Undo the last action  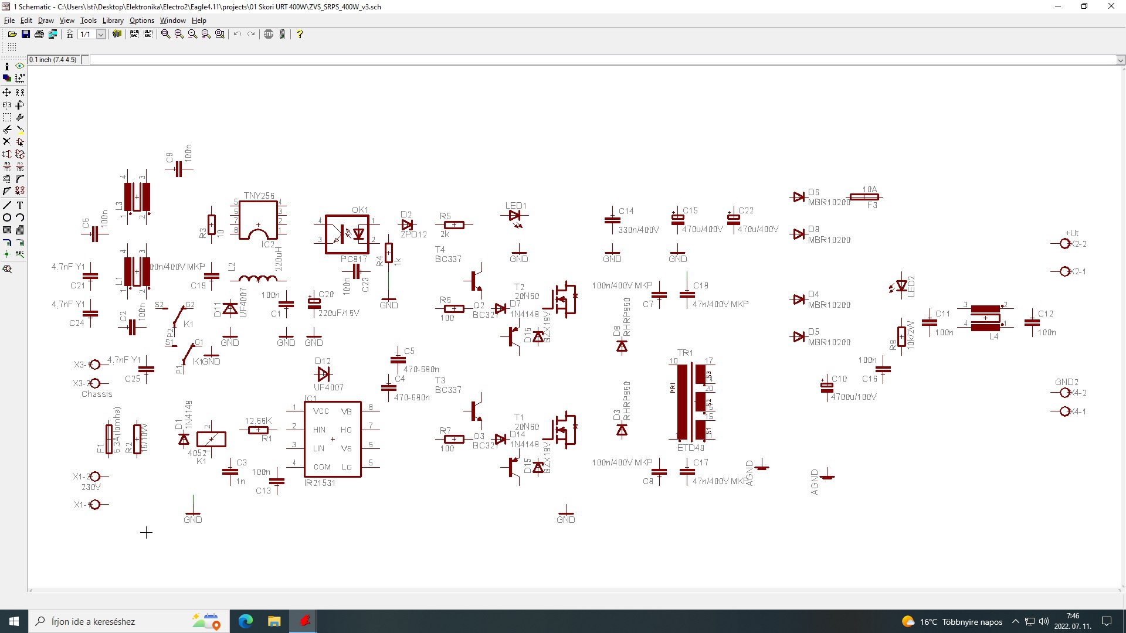238,34
